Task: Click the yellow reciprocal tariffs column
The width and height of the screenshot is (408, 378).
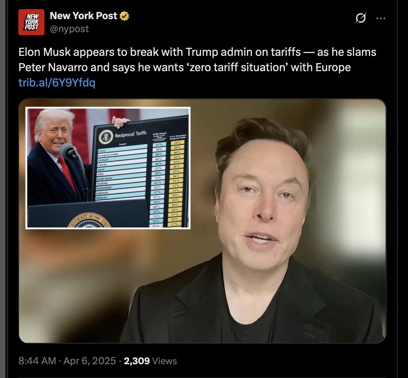Action: tap(176, 183)
